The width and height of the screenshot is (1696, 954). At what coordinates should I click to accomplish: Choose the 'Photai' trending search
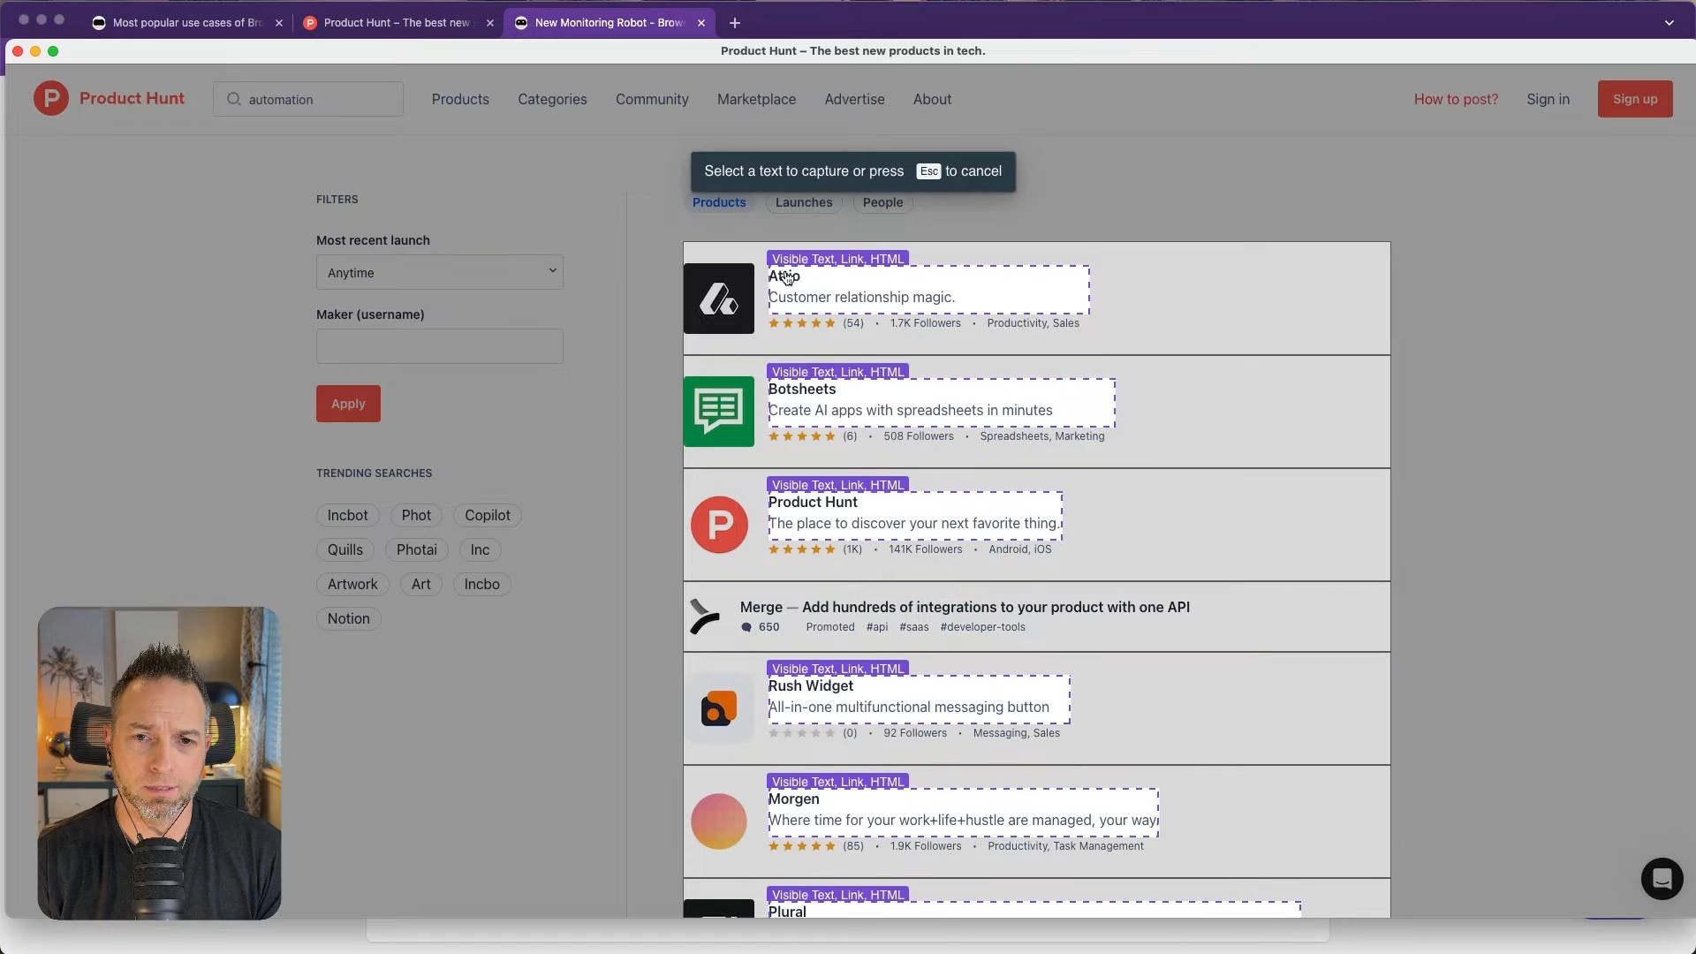417,549
